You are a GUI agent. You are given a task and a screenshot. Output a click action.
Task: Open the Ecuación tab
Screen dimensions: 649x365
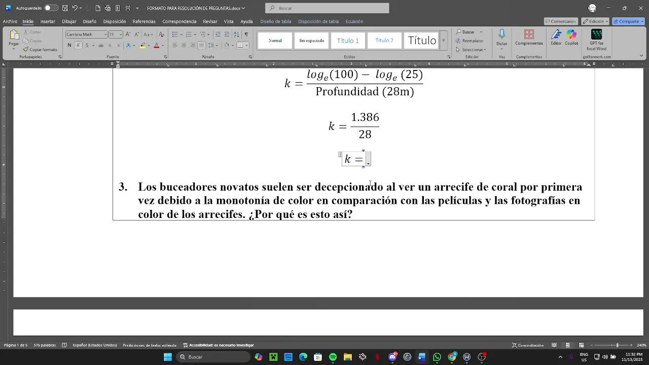tap(354, 21)
